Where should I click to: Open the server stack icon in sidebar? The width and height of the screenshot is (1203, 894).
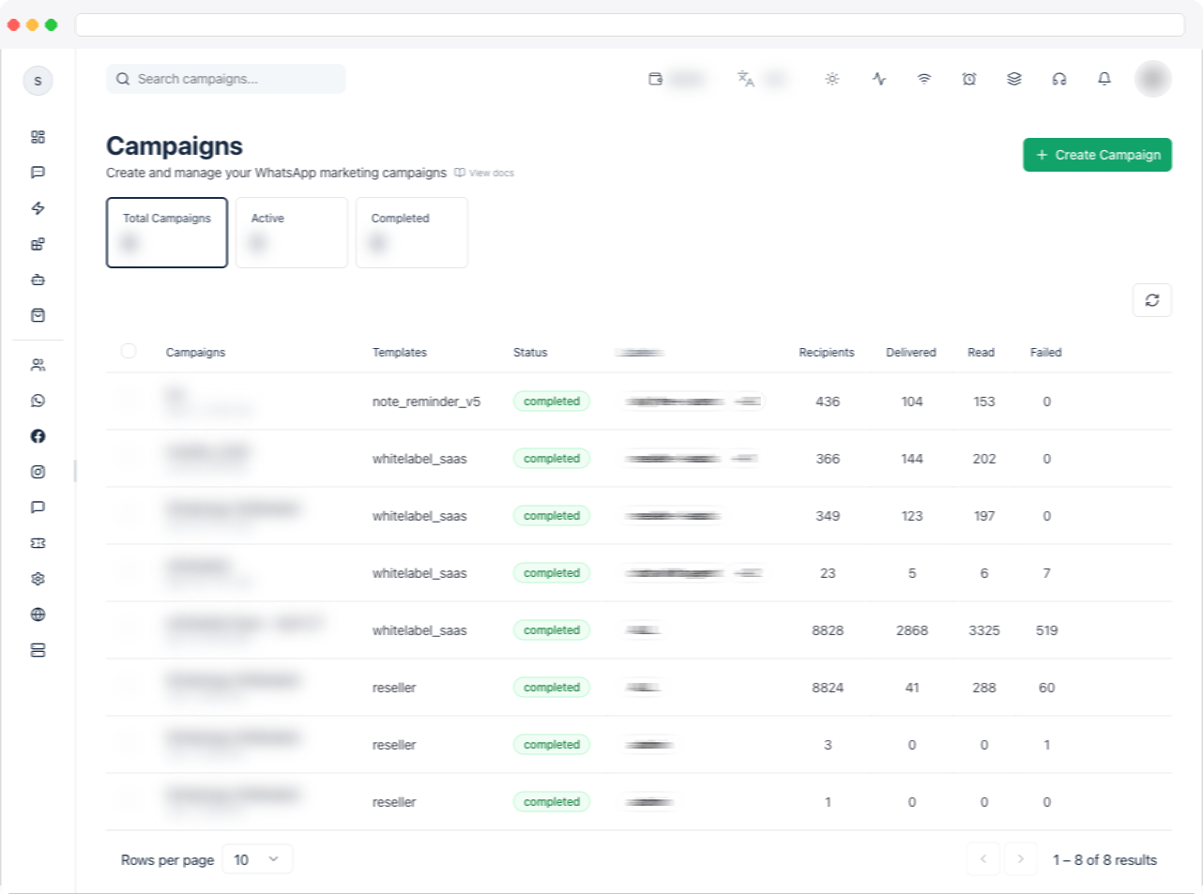(38, 650)
